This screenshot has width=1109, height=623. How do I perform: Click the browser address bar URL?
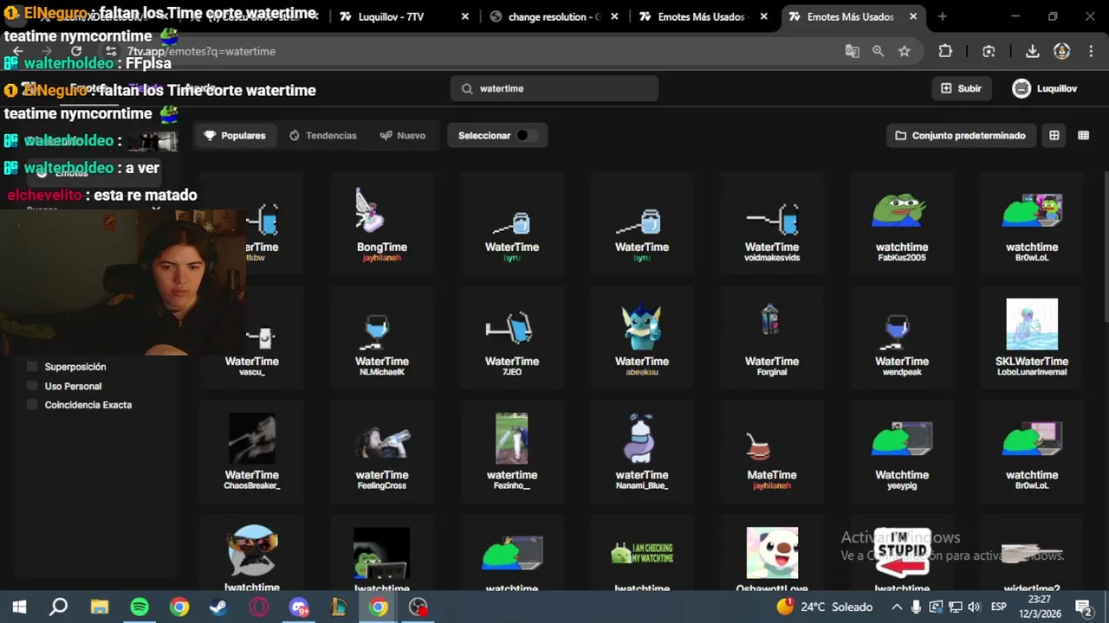[201, 51]
